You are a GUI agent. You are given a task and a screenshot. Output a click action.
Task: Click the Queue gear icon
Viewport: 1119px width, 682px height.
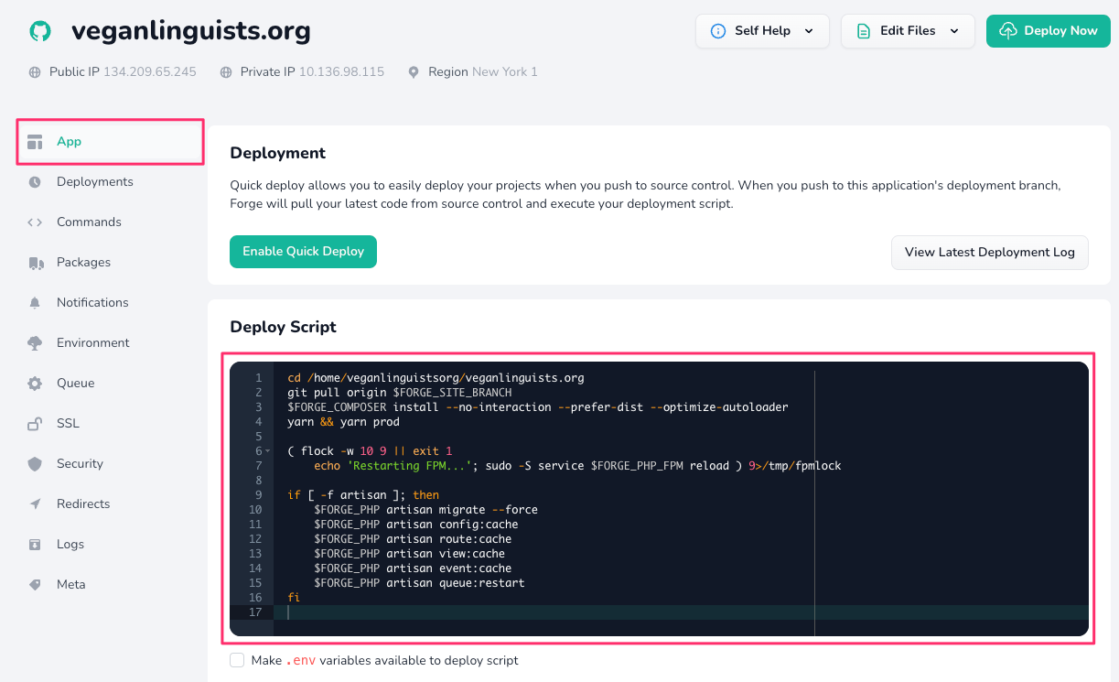pyautogui.click(x=35, y=383)
